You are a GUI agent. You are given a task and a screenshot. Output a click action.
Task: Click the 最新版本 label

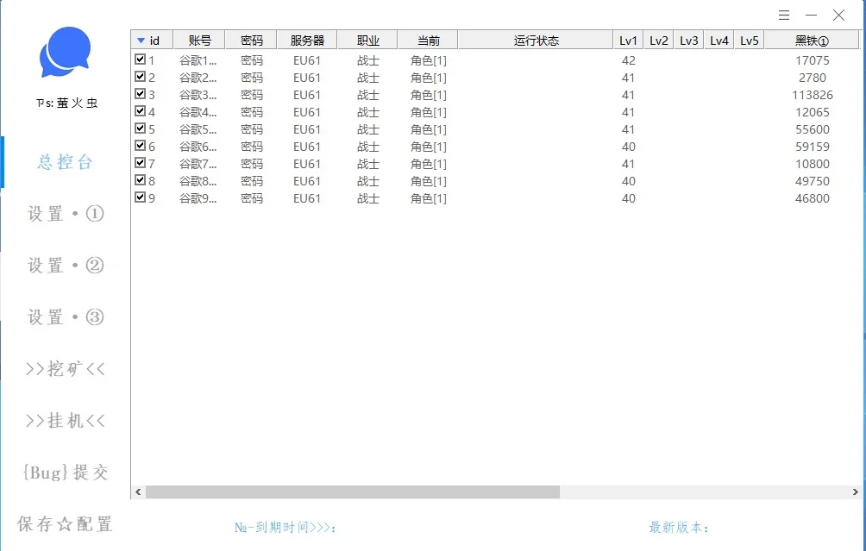(678, 528)
